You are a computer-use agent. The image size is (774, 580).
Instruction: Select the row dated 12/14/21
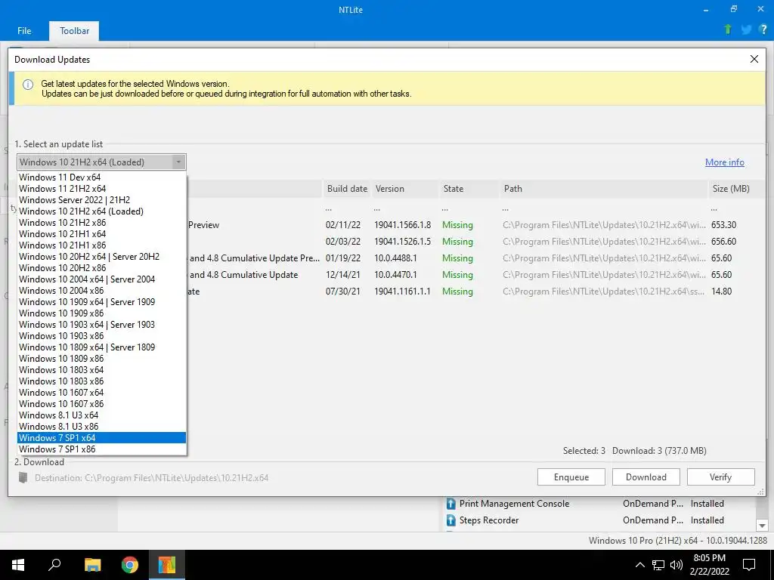pos(476,275)
